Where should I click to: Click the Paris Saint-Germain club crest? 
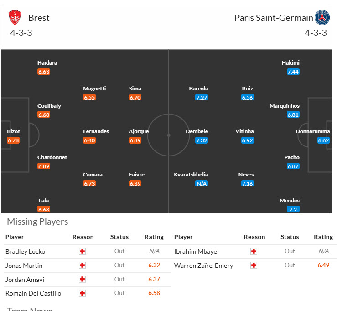pos(322,18)
